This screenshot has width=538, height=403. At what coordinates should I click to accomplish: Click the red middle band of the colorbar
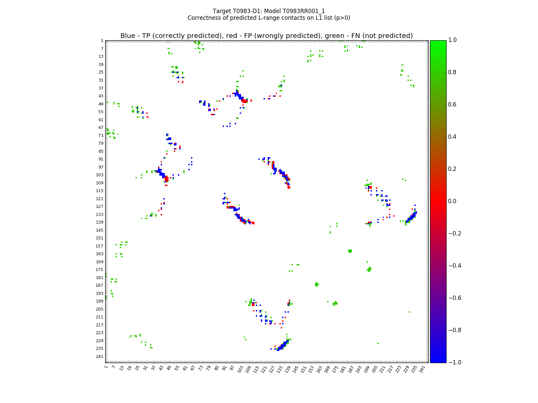[x=438, y=201]
